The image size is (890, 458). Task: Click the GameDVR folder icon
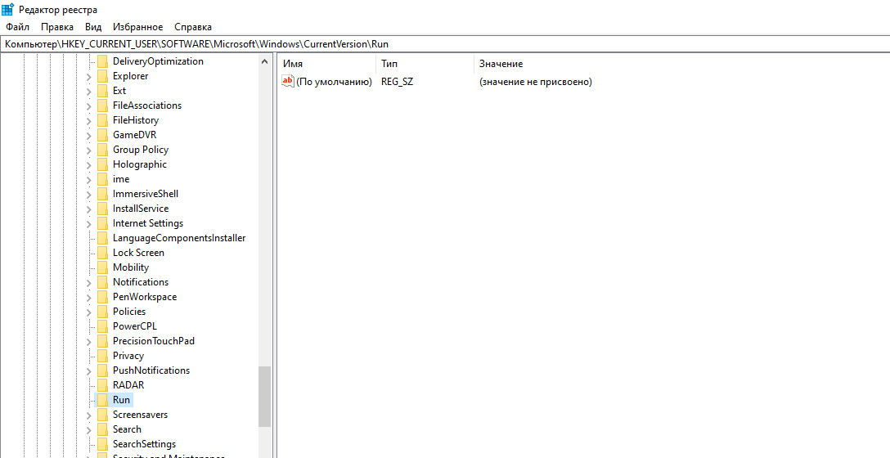(x=101, y=135)
